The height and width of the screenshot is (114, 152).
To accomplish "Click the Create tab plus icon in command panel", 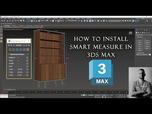I will [x=136, y=30].
